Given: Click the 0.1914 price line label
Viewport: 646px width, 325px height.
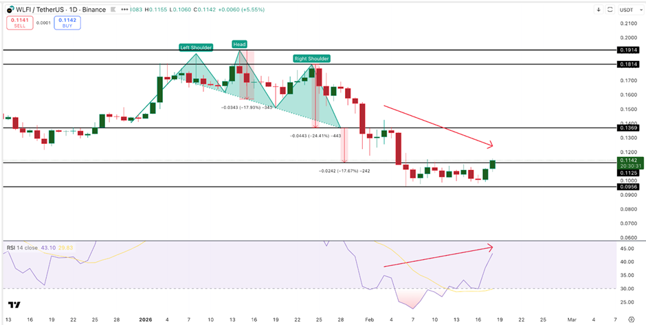Looking at the screenshot, I should pos(628,50).
